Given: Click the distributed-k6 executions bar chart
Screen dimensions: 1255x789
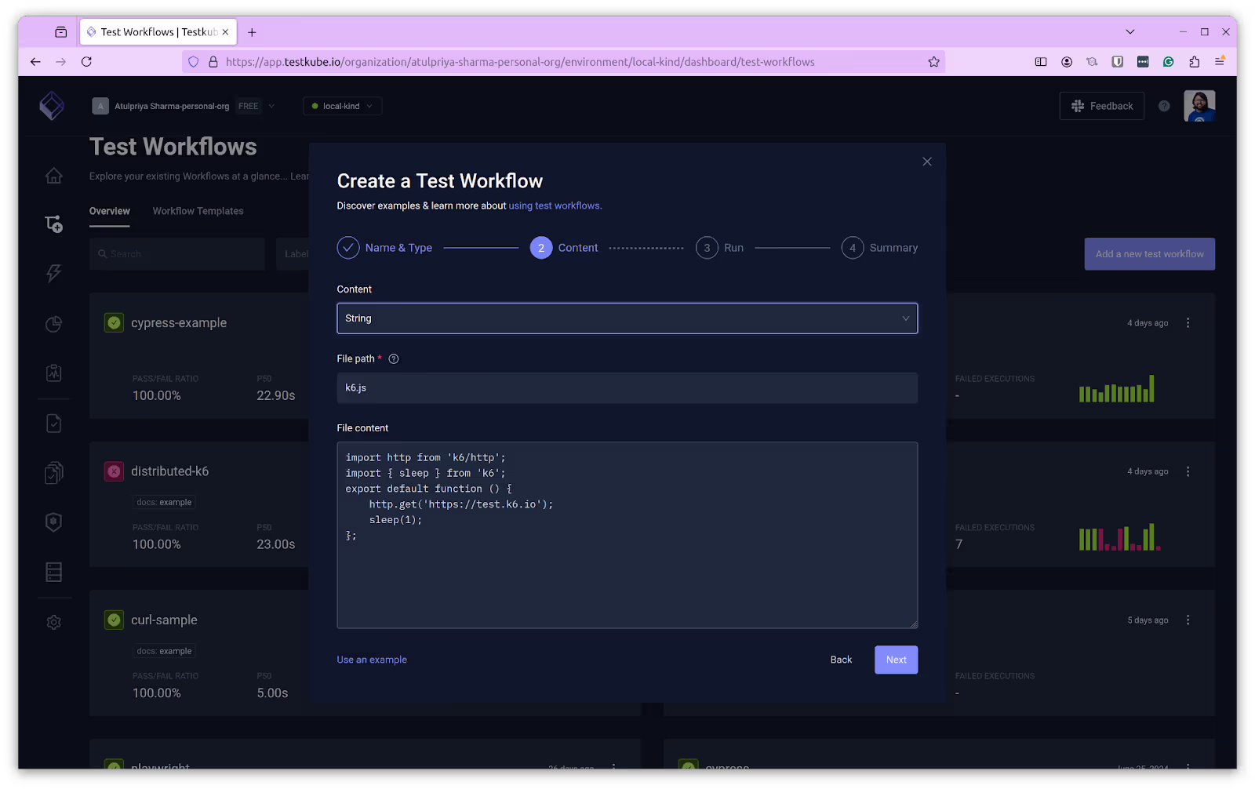Looking at the screenshot, I should [1119, 537].
